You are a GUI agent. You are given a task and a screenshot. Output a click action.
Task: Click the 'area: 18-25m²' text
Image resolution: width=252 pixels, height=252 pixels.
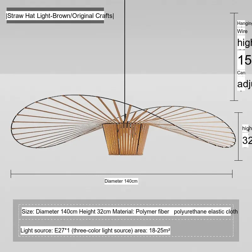(x=153, y=231)
